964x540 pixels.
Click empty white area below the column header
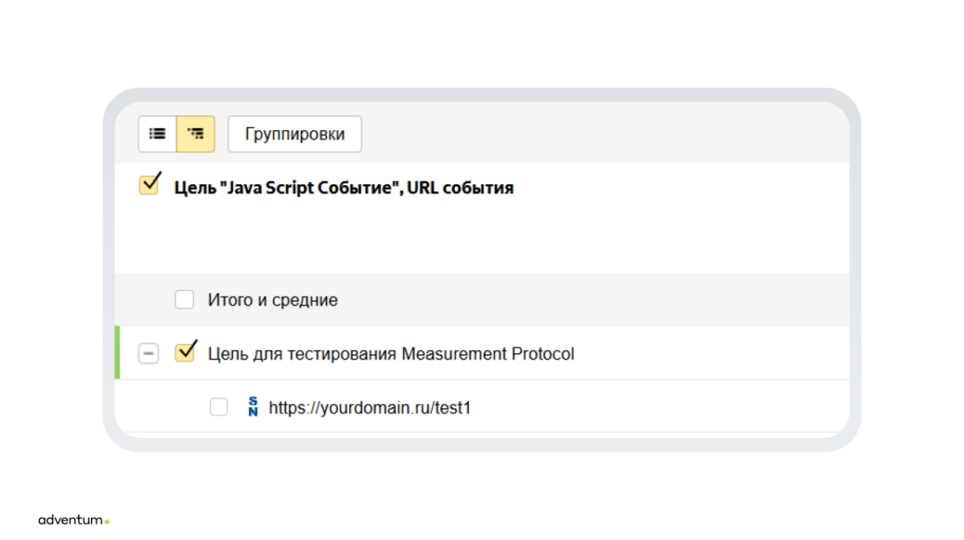[475, 238]
